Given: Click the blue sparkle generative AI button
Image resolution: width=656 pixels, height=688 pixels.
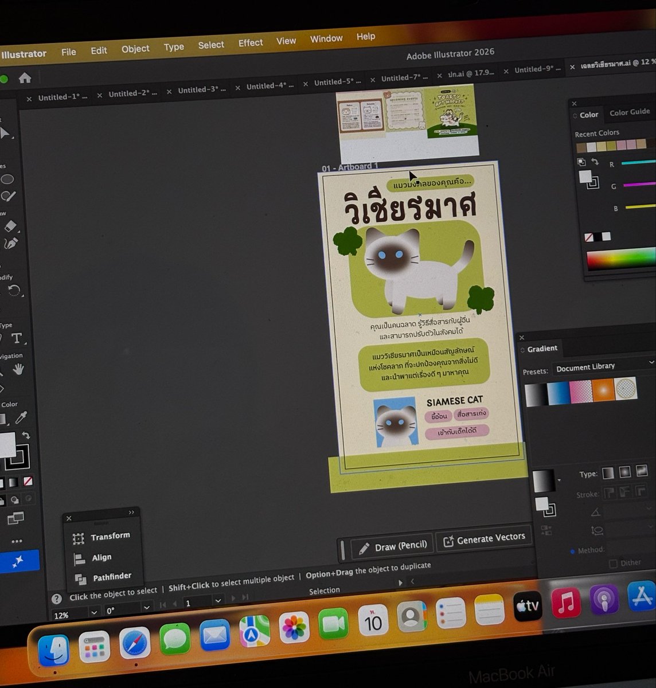Looking at the screenshot, I should coord(19,561).
